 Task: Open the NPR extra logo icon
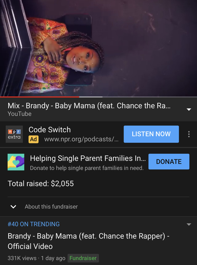pyautogui.click(x=14, y=134)
